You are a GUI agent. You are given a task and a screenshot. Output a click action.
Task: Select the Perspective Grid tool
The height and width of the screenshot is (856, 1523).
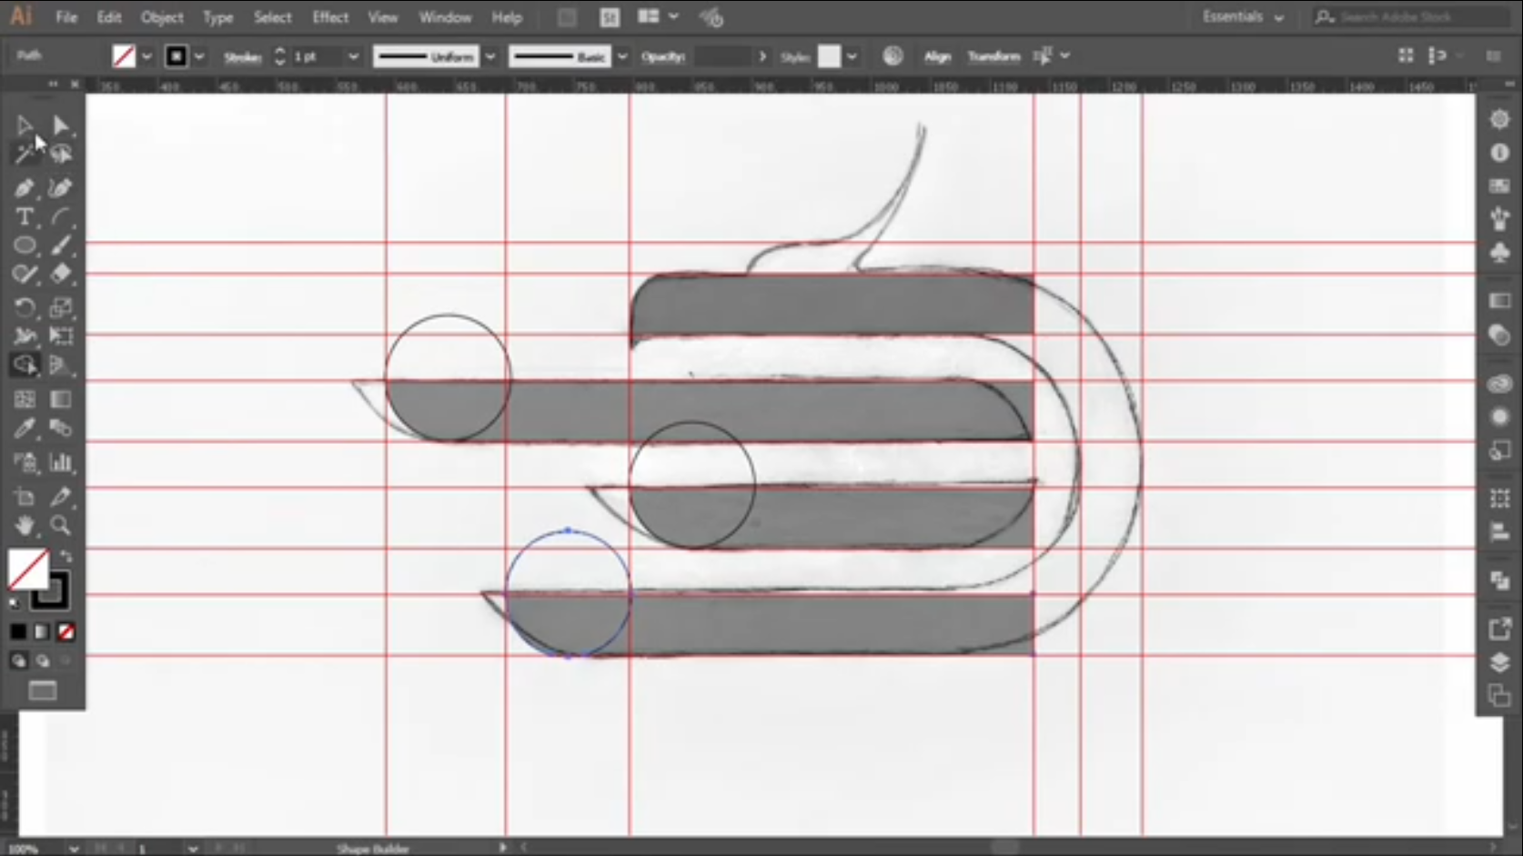click(60, 366)
